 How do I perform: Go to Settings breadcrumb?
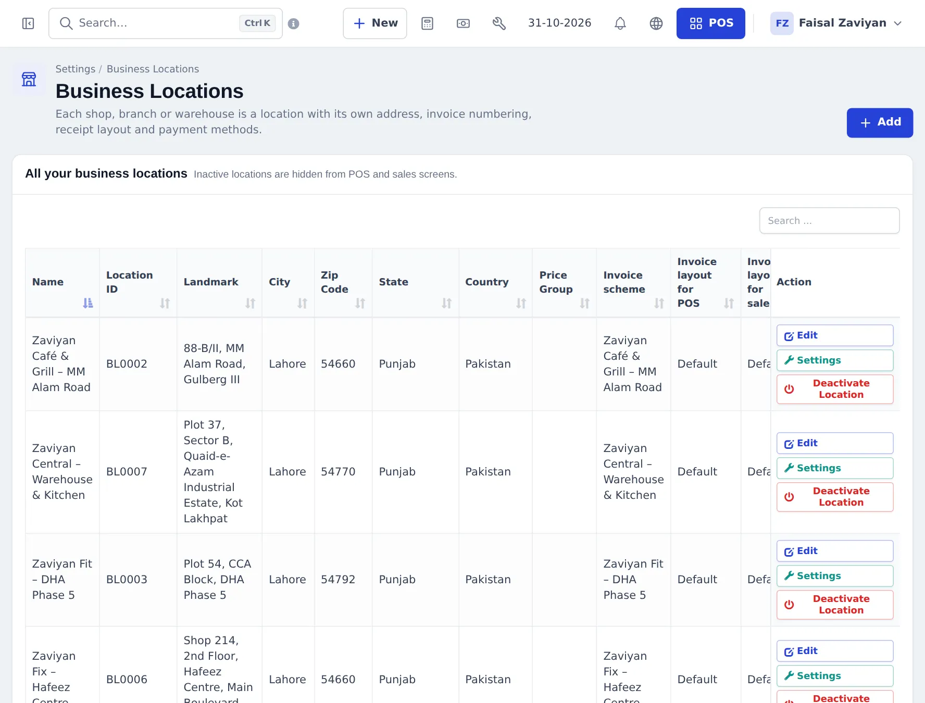point(76,69)
